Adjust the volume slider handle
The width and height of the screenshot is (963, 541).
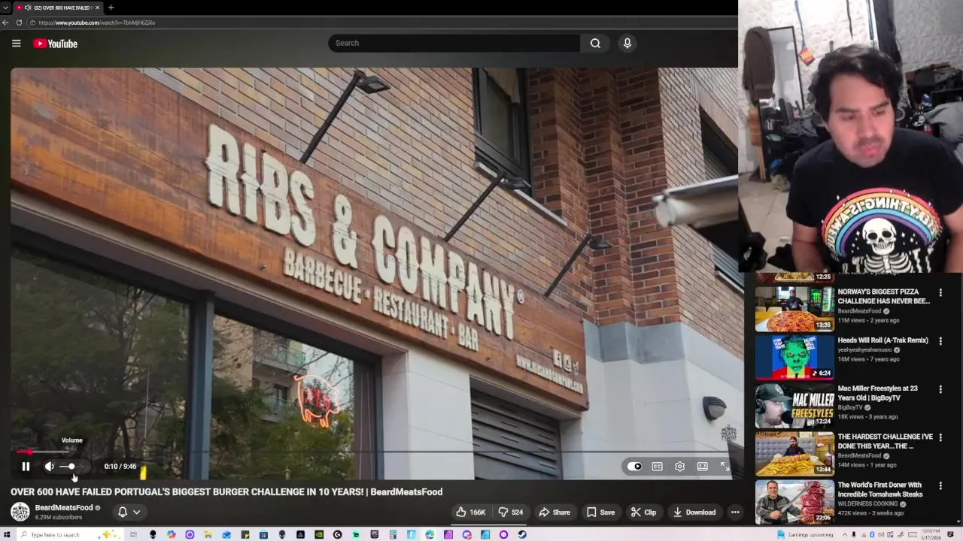[71, 467]
